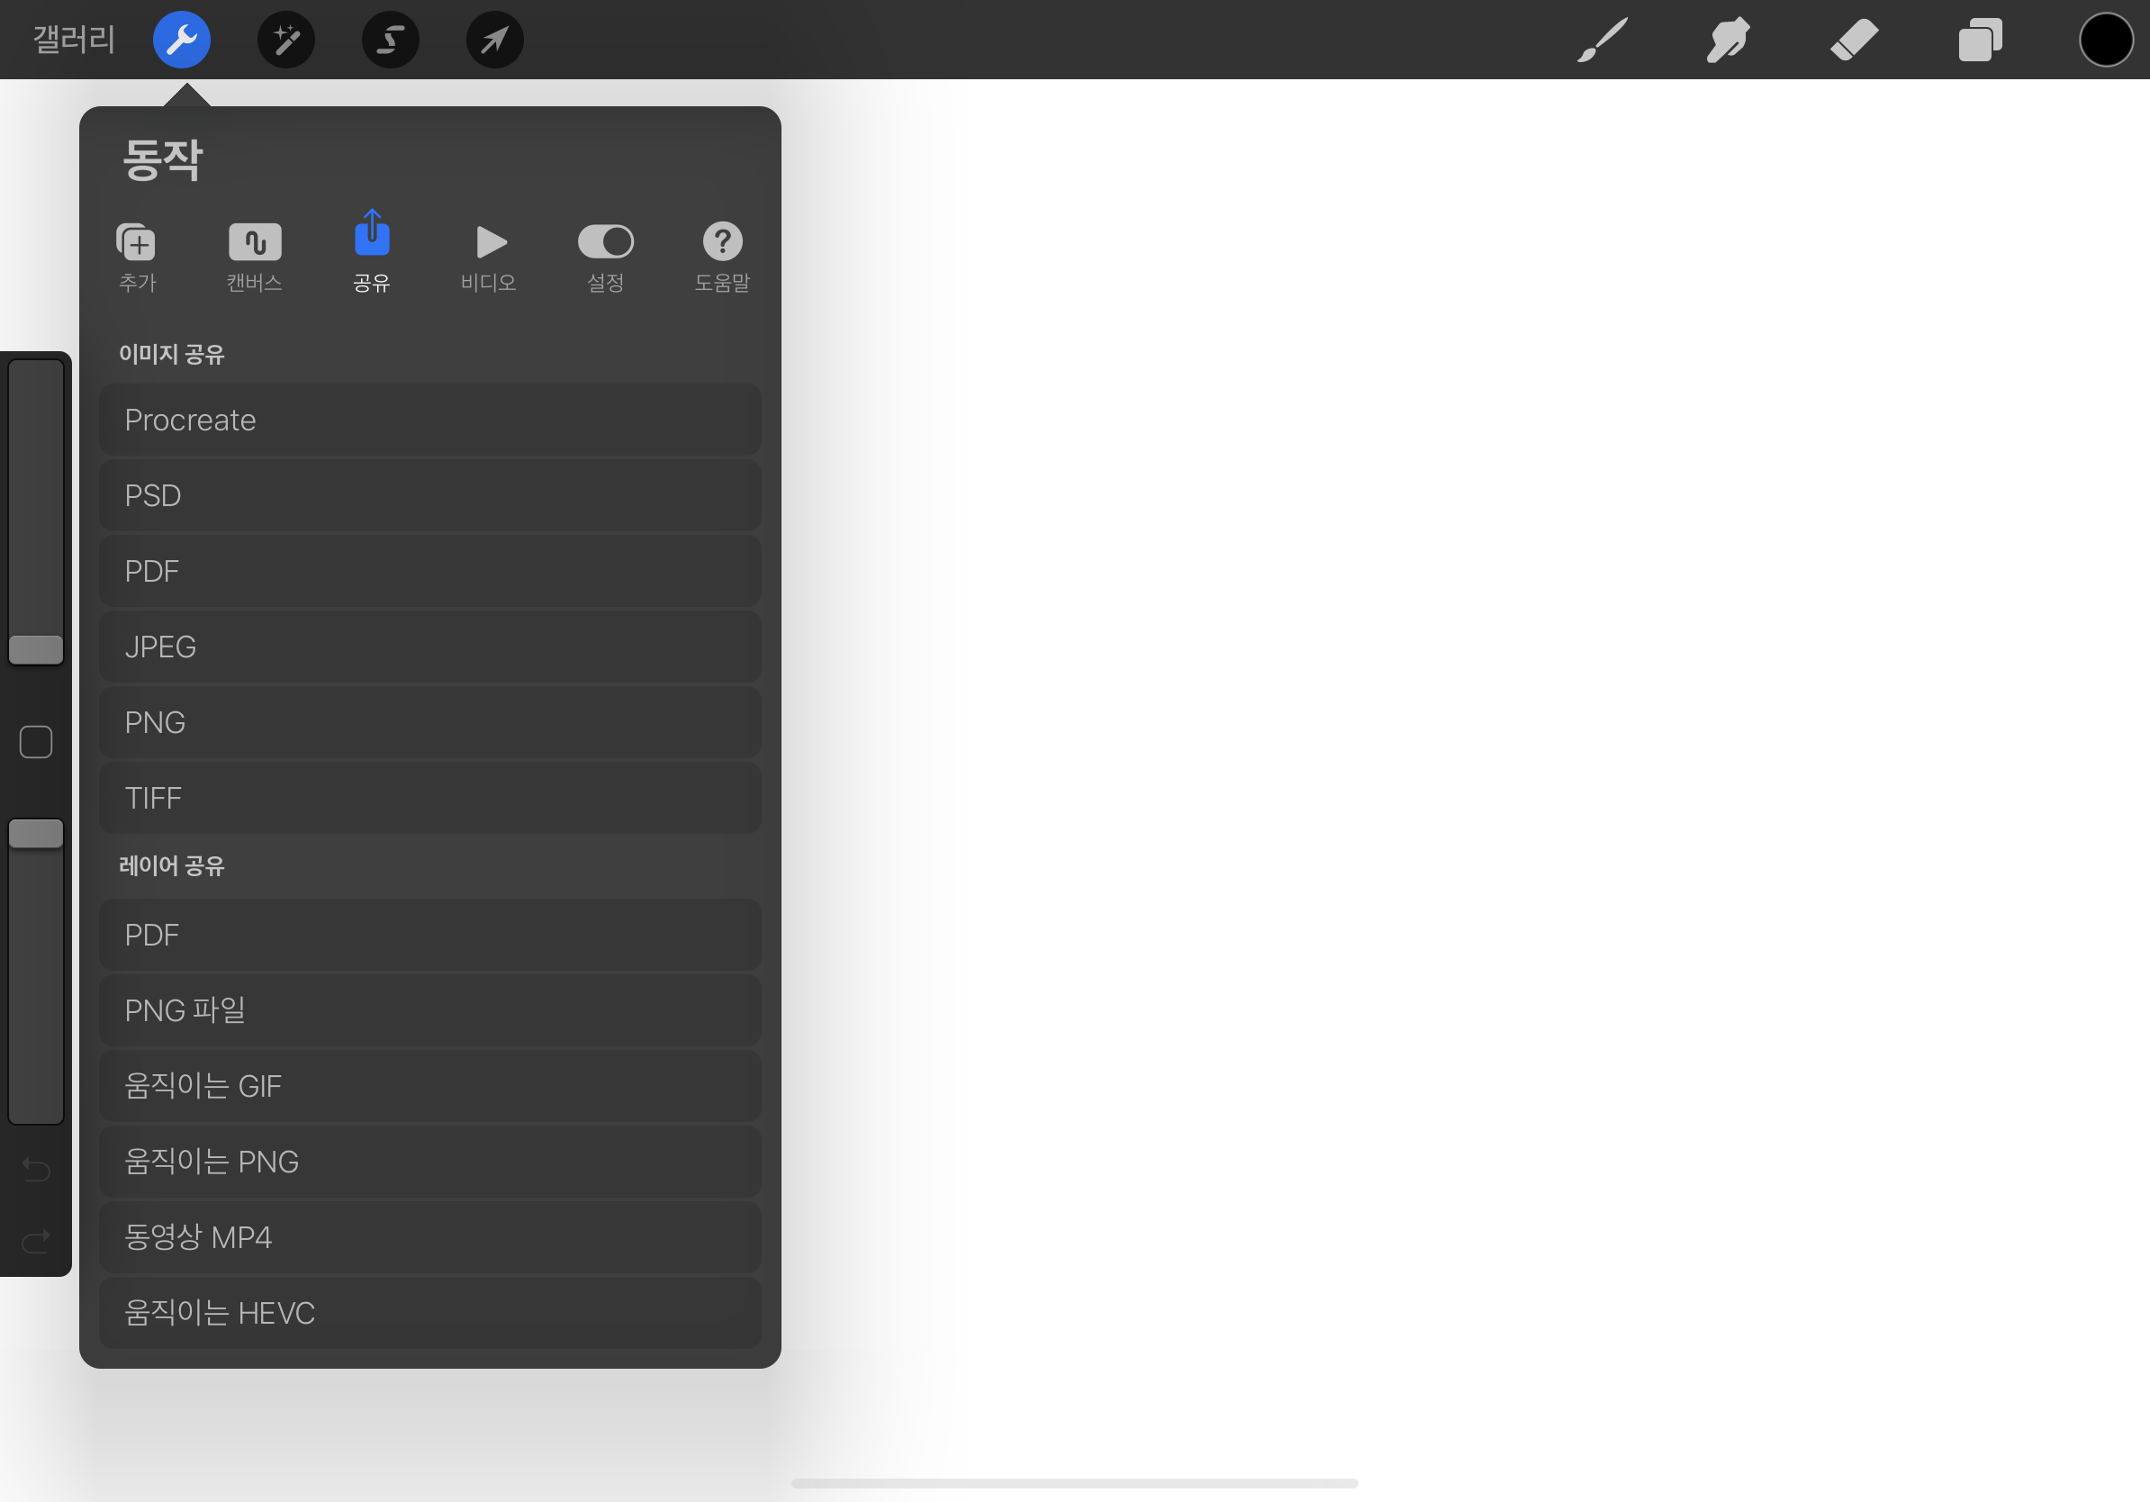Open the 설정 toggle tab
The width and height of the screenshot is (2150, 1502).
(605, 256)
